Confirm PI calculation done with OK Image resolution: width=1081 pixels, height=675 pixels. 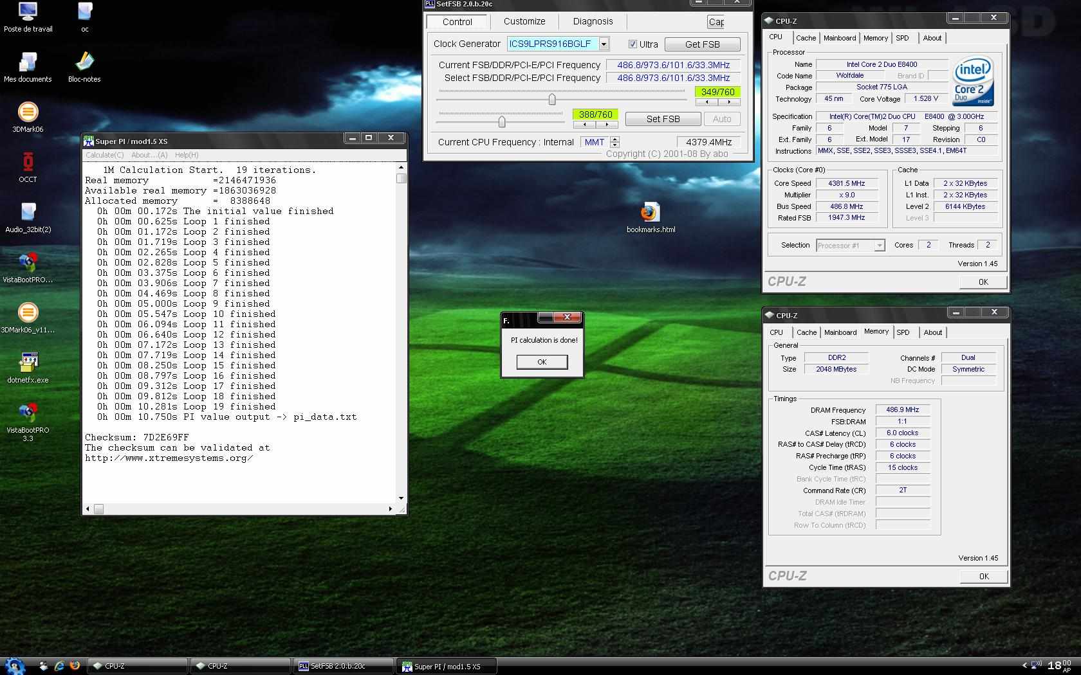pos(542,362)
